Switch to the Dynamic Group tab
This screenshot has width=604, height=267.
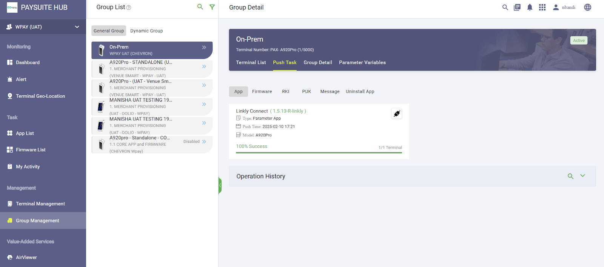(146, 31)
